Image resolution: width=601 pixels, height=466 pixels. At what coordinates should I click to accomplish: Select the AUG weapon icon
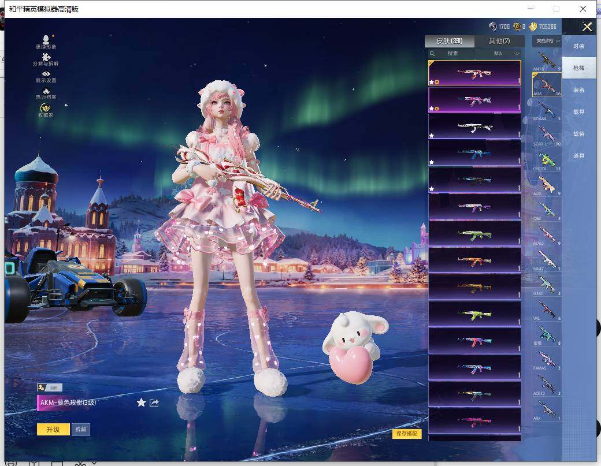tap(547, 185)
